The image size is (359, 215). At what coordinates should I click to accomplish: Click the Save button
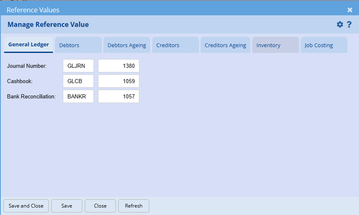tap(67, 206)
